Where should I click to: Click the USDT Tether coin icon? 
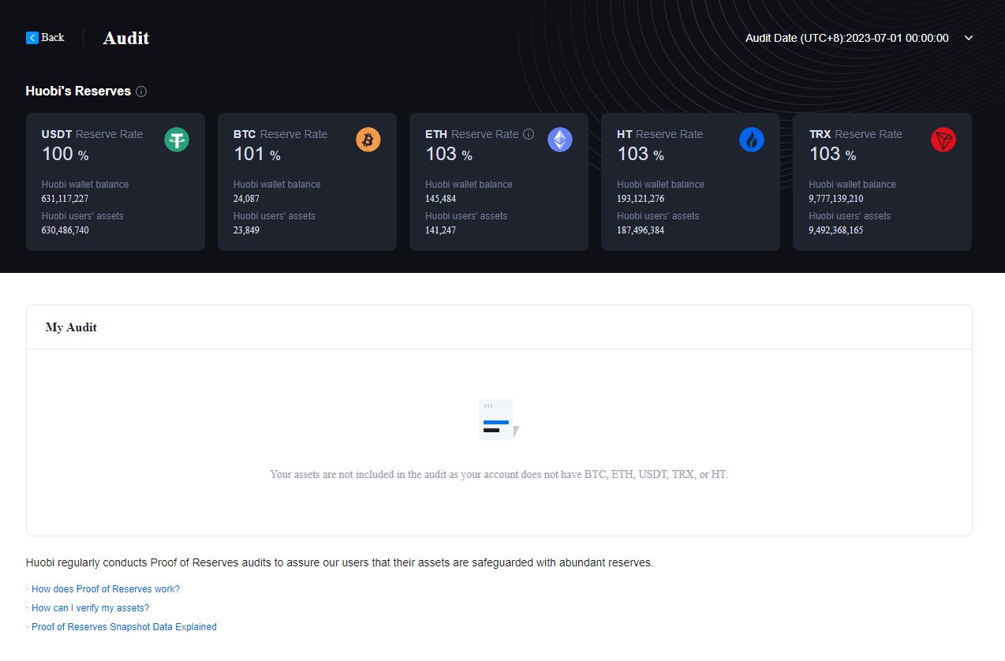pyautogui.click(x=177, y=140)
